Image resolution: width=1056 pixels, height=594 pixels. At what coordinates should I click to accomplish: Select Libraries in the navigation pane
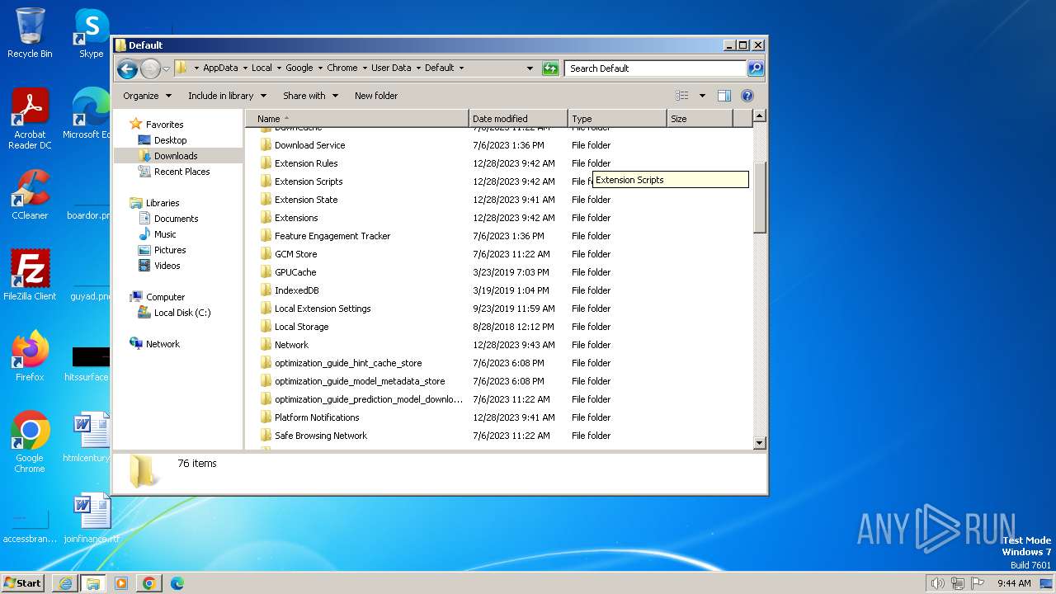163,203
